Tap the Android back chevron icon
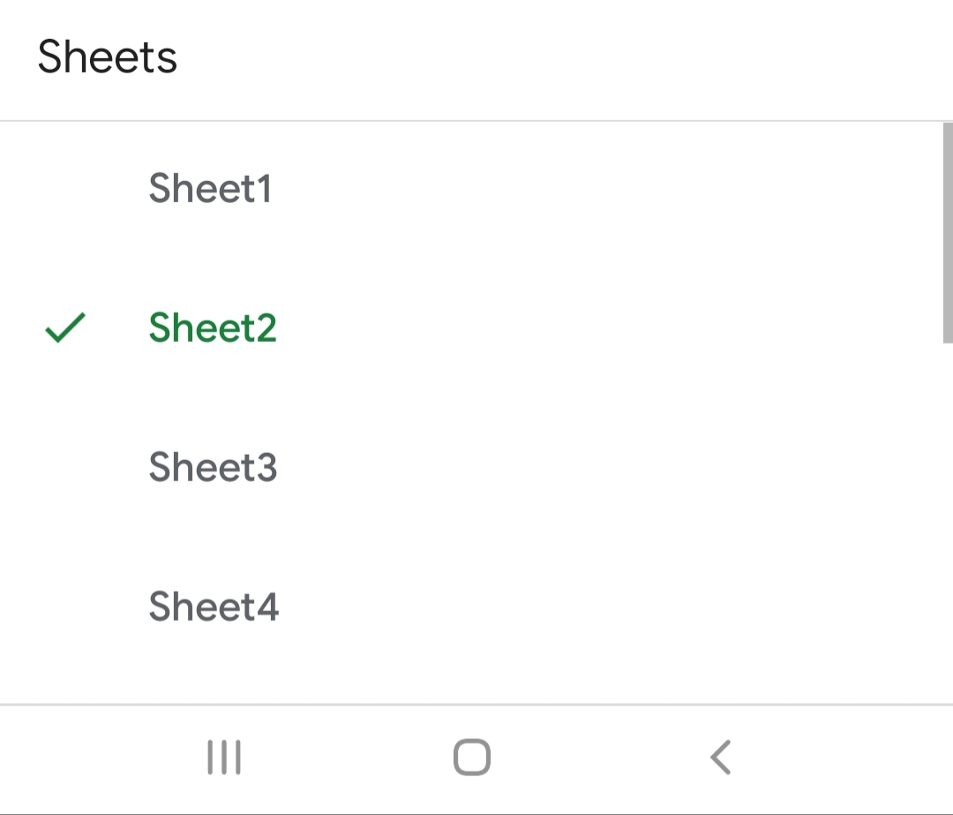Image resolution: width=953 pixels, height=815 pixels. point(721,758)
